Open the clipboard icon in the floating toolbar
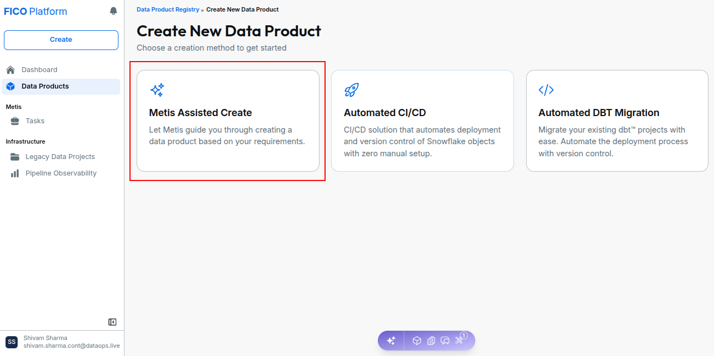Image resolution: width=714 pixels, height=356 pixels. [x=431, y=341]
